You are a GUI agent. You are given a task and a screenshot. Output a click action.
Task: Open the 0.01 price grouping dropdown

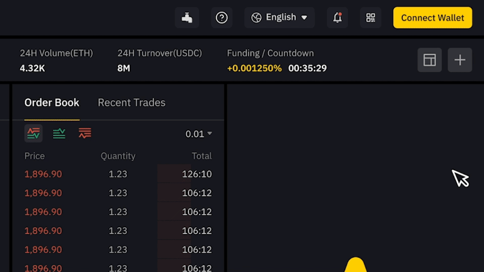199,134
